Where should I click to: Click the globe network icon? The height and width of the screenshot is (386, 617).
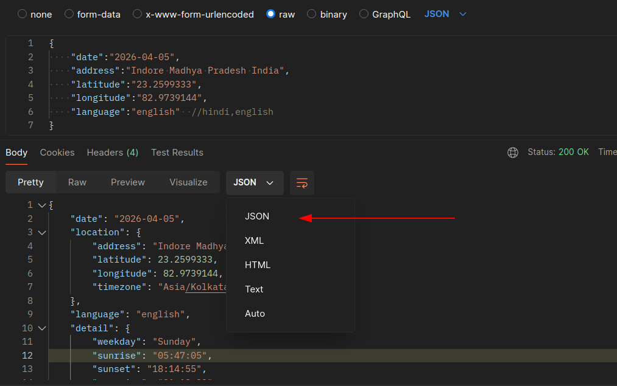(513, 153)
